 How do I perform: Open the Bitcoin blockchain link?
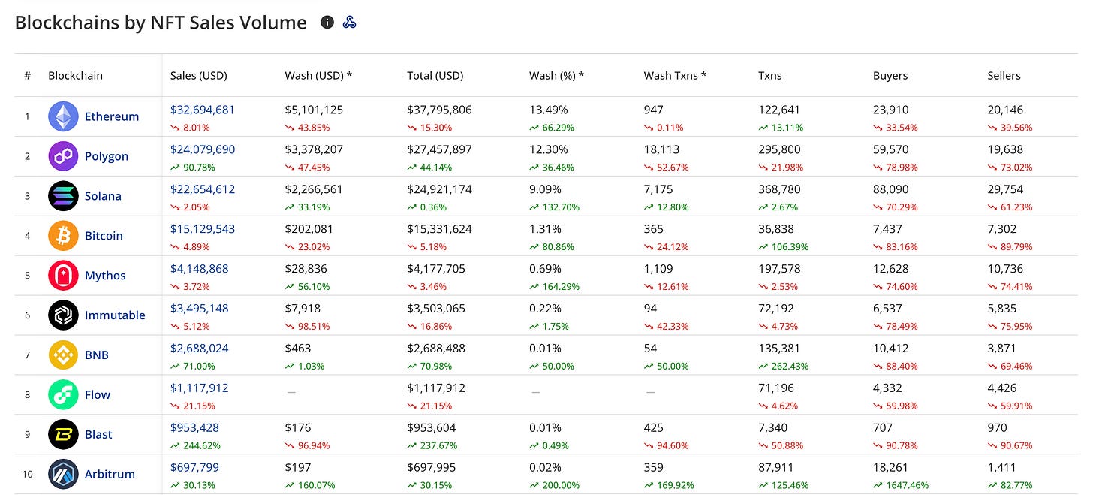[x=104, y=236]
